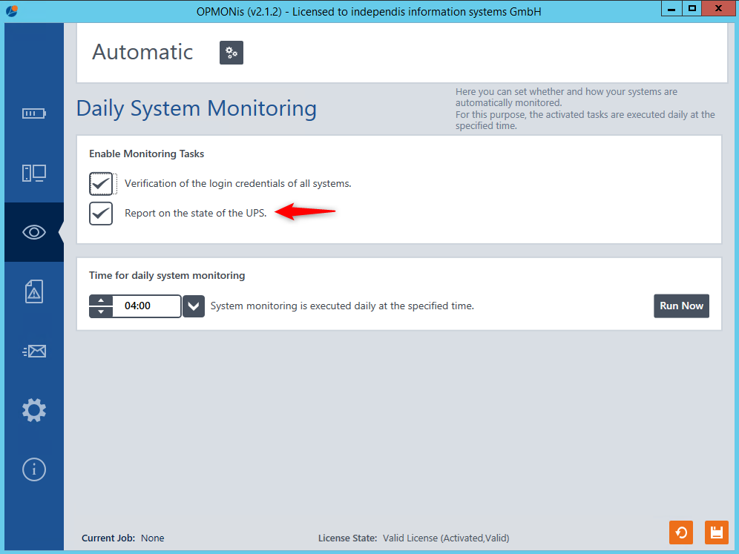Expand the daily monitoring time dropdown
This screenshot has height=554, width=739.
(194, 306)
